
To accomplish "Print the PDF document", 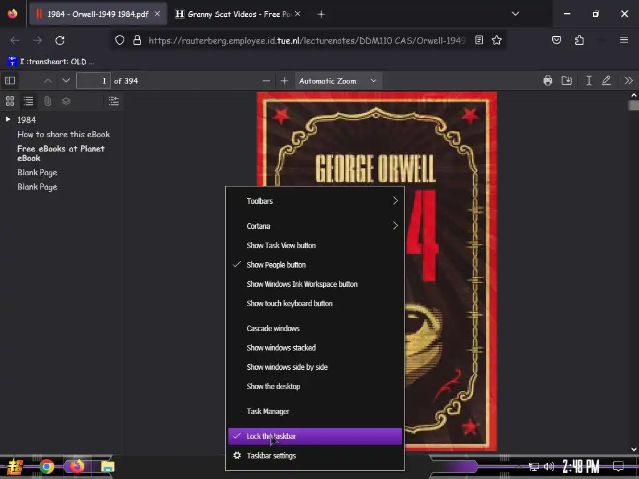I will 548,80.
